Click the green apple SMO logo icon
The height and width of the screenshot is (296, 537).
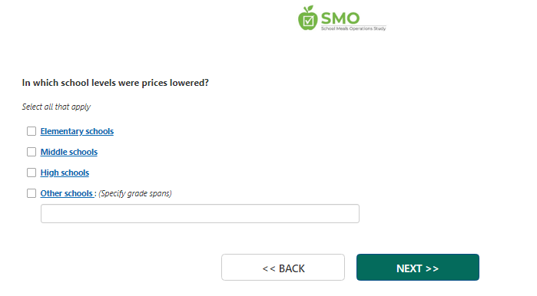pos(307,18)
